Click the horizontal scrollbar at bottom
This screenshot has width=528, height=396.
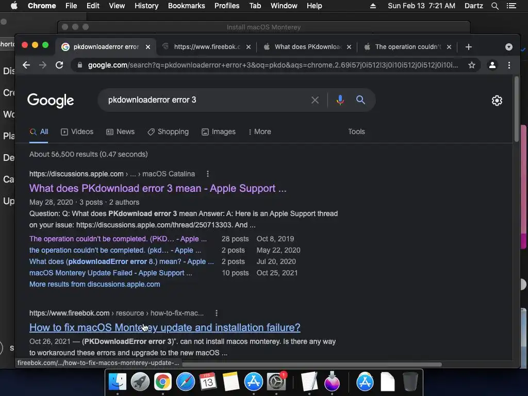tap(311, 365)
